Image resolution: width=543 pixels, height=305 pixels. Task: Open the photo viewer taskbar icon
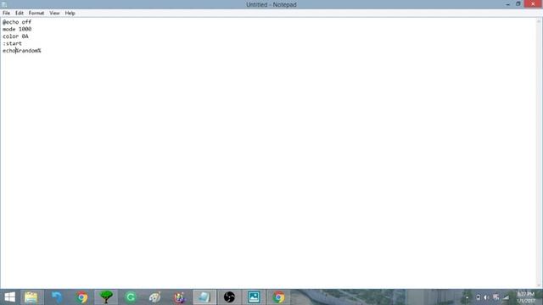click(x=254, y=297)
